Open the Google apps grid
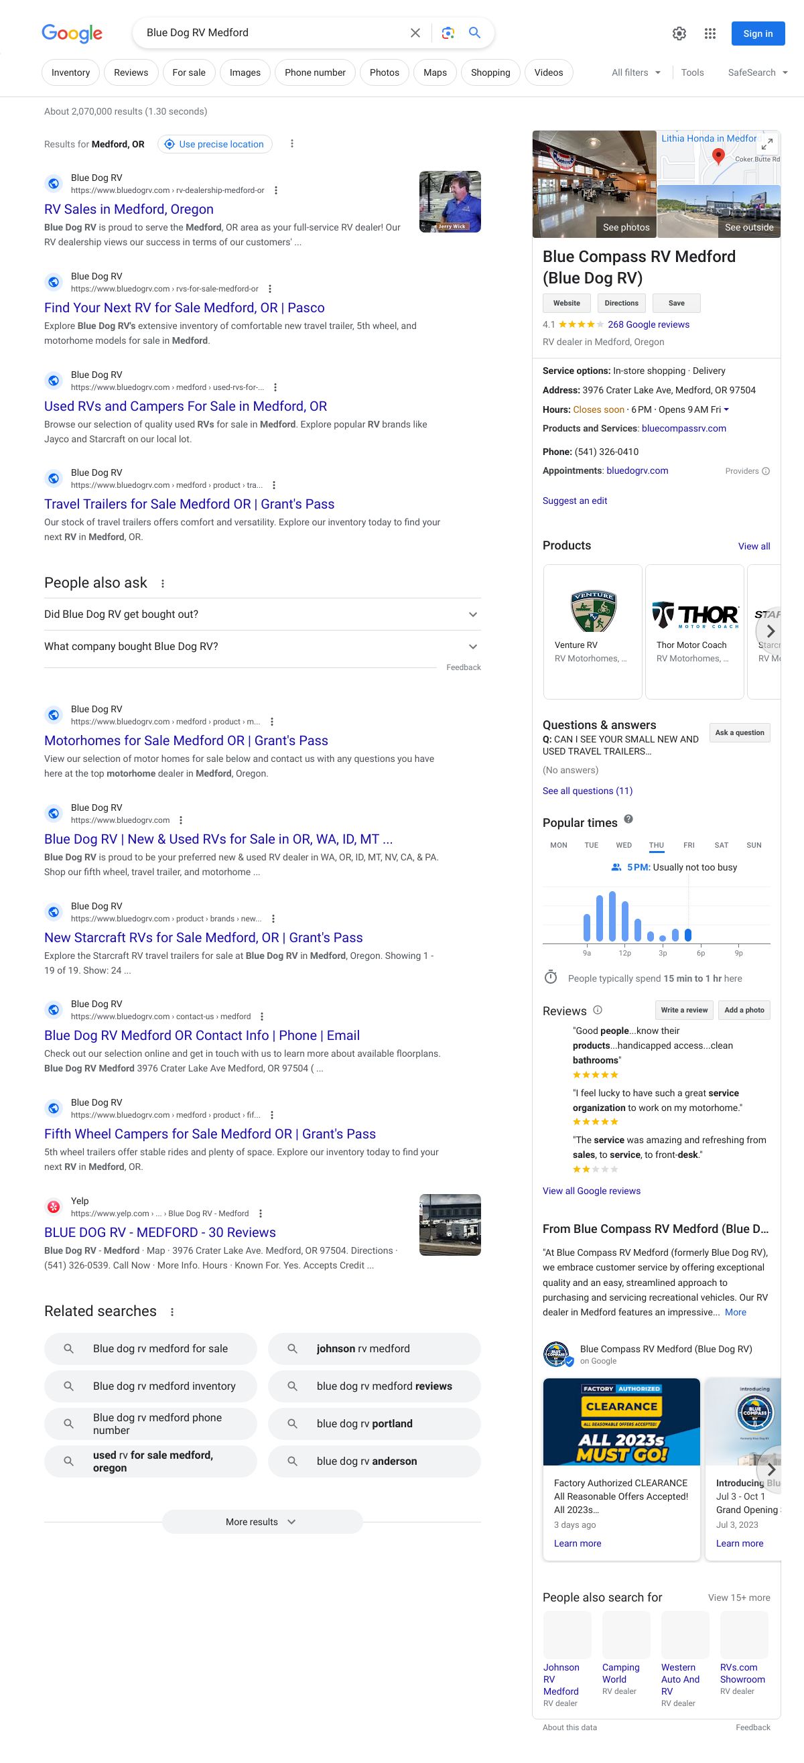804x1763 pixels. pyautogui.click(x=710, y=34)
